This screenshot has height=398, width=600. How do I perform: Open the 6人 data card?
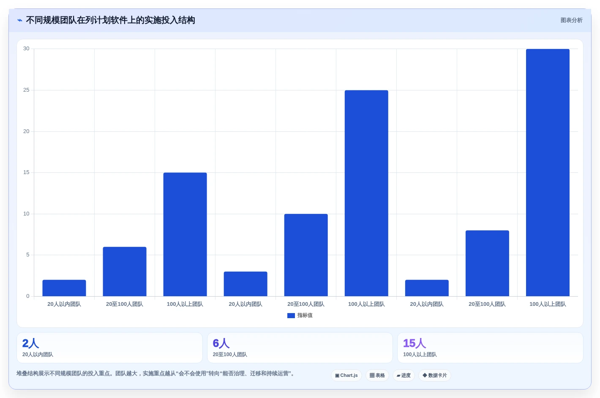coord(300,348)
